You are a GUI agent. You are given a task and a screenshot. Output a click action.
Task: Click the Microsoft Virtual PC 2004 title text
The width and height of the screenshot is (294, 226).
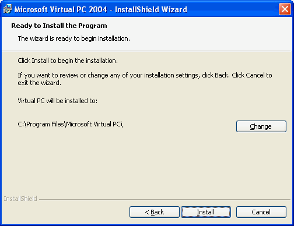coord(61,9)
